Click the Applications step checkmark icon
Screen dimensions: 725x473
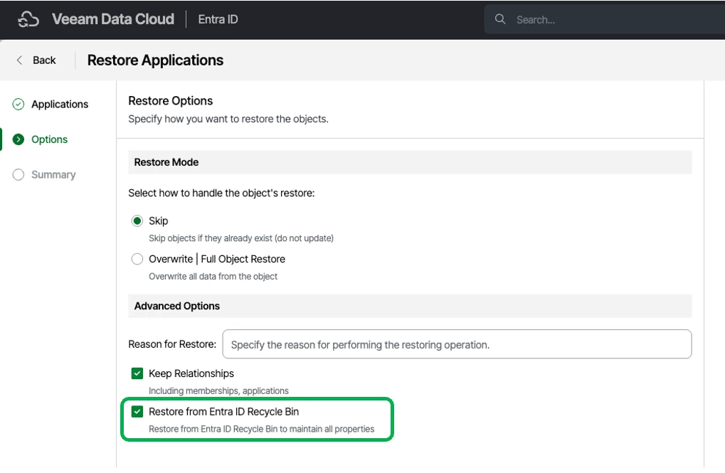coord(18,104)
